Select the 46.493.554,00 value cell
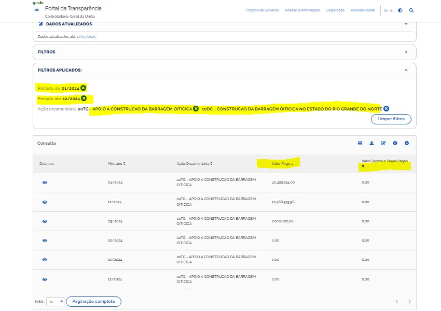The image size is (441, 311). coord(283,182)
